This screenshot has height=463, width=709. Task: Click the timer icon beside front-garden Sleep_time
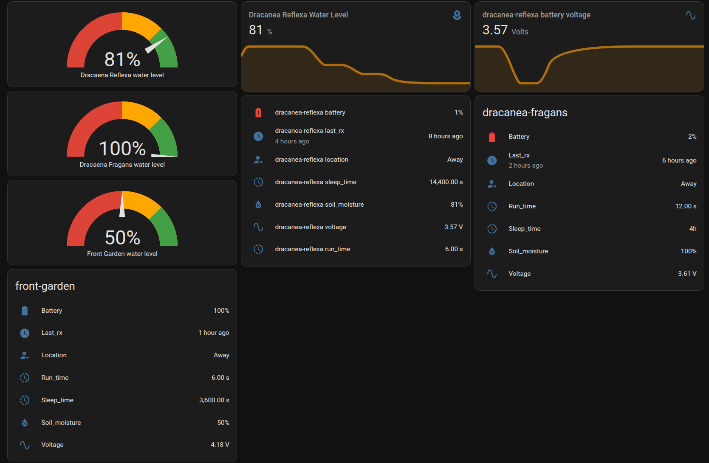pyautogui.click(x=25, y=400)
